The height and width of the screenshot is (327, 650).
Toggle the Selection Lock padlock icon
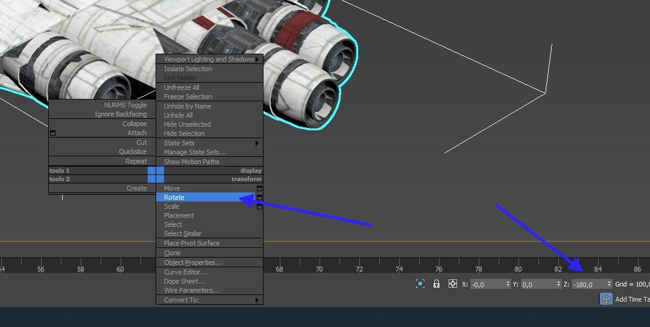click(437, 284)
